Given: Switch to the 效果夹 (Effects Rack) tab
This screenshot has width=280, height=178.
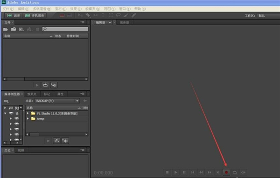Looking at the screenshot, I should [x=32, y=94].
